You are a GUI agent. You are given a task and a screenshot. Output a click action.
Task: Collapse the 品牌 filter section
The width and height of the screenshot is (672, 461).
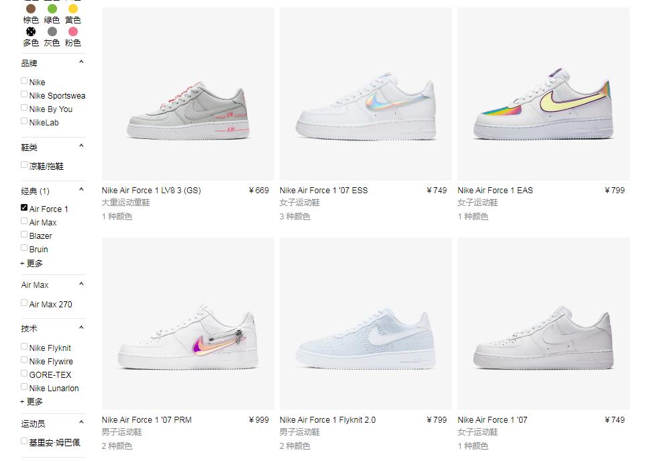(x=81, y=62)
